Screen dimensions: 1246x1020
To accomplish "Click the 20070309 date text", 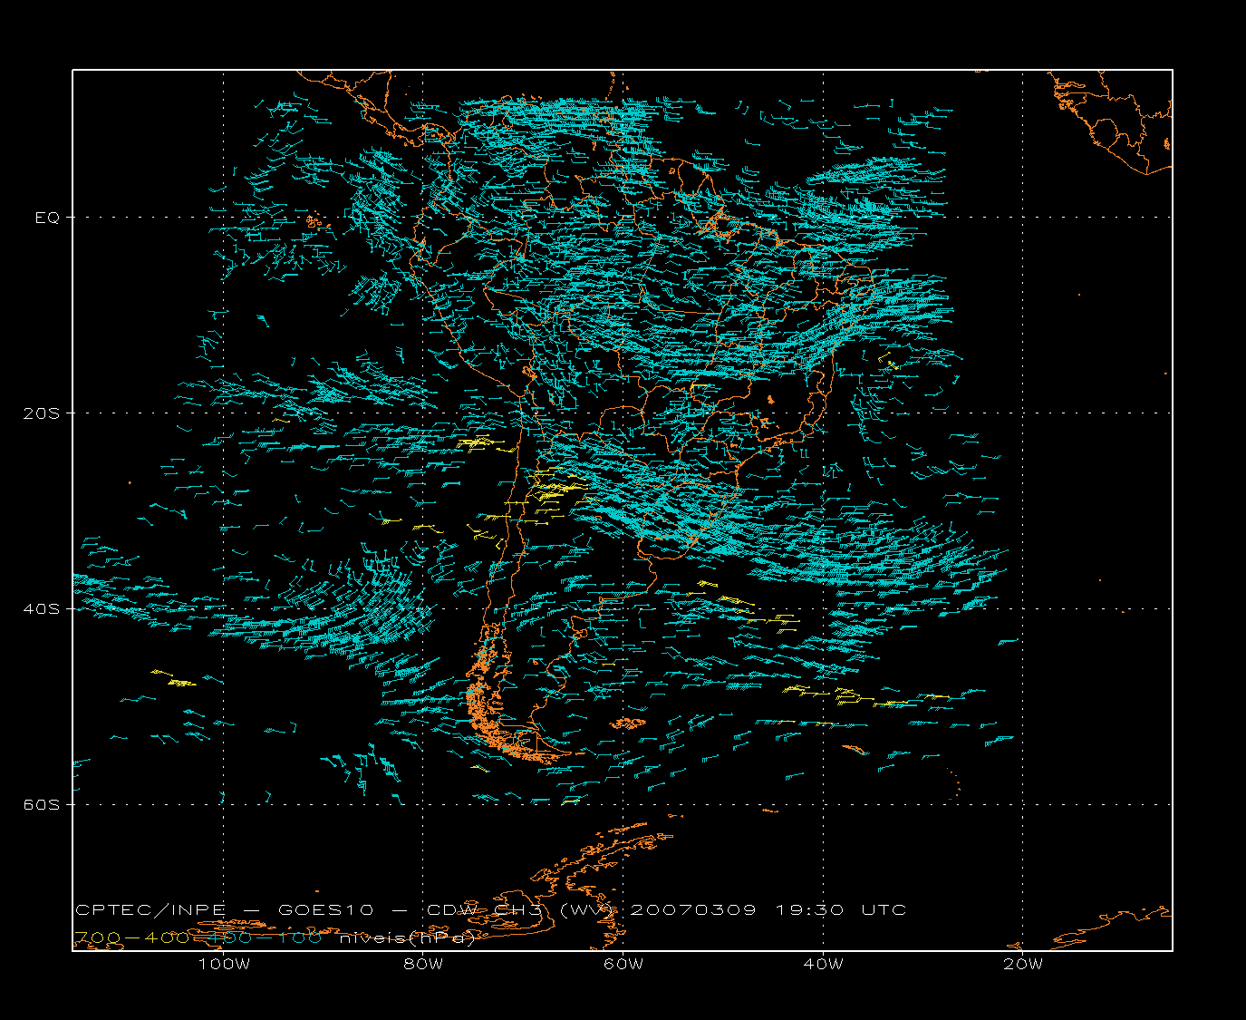I will coord(693,910).
